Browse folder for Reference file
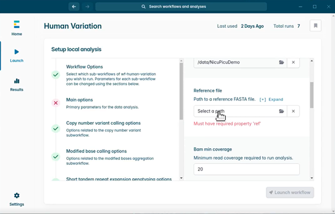 tap(281, 111)
